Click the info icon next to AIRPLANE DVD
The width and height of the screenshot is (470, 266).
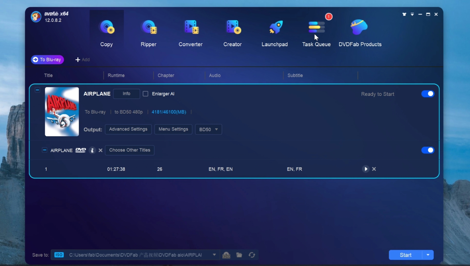92,150
